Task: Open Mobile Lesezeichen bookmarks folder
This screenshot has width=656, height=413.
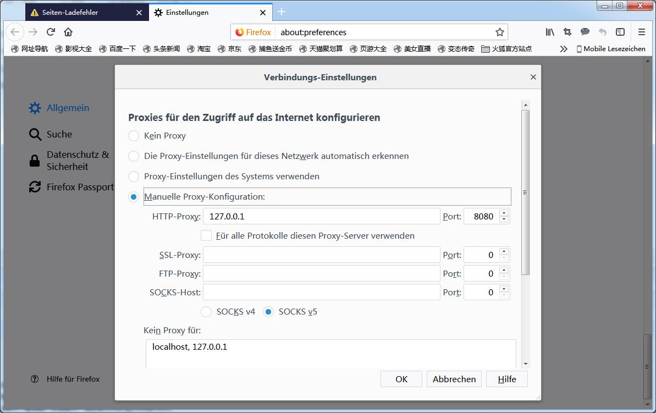Action: (611, 49)
